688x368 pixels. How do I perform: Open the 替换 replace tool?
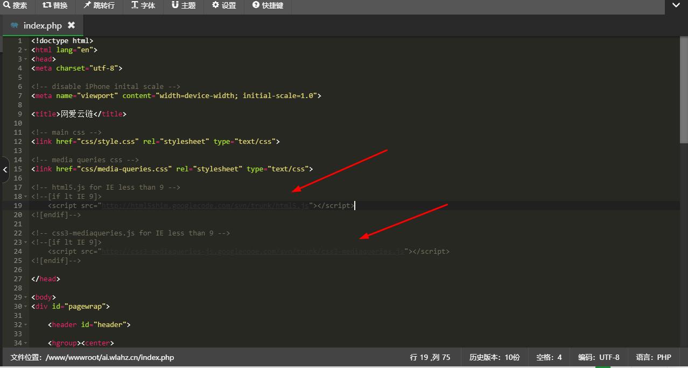click(55, 5)
